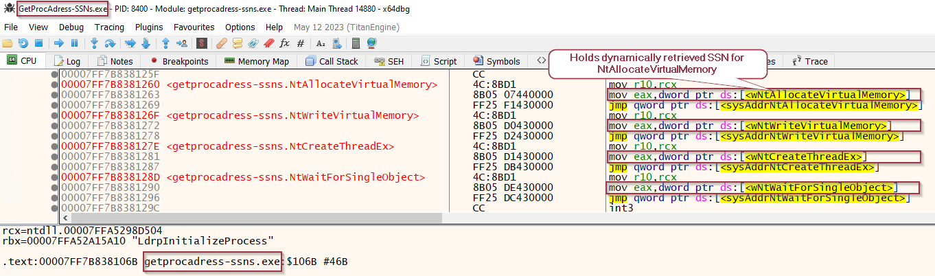Toggle breakpoint dot at address 00007FF7B838128D
The height and width of the screenshot is (276, 935).
point(54,177)
